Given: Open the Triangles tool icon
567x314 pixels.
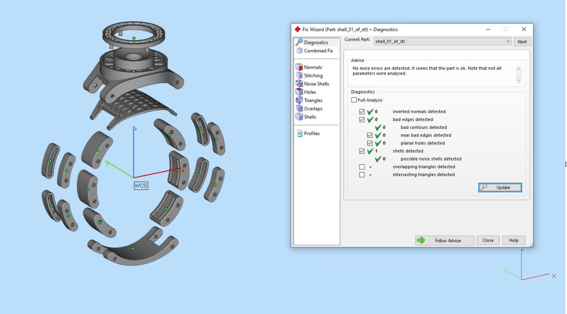Looking at the screenshot, I should click(299, 101).
